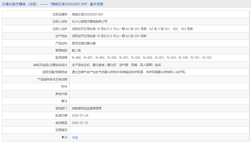
Task: Click the 产品名称 label
Action: (x=61, y=43)
